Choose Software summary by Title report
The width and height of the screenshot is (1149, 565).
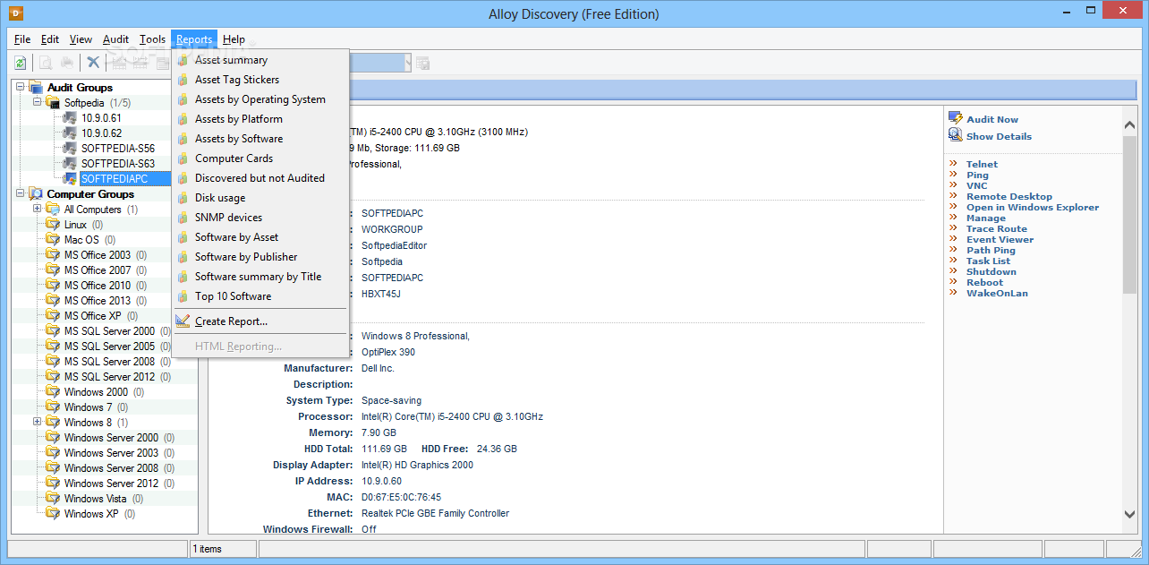(260, 277)
